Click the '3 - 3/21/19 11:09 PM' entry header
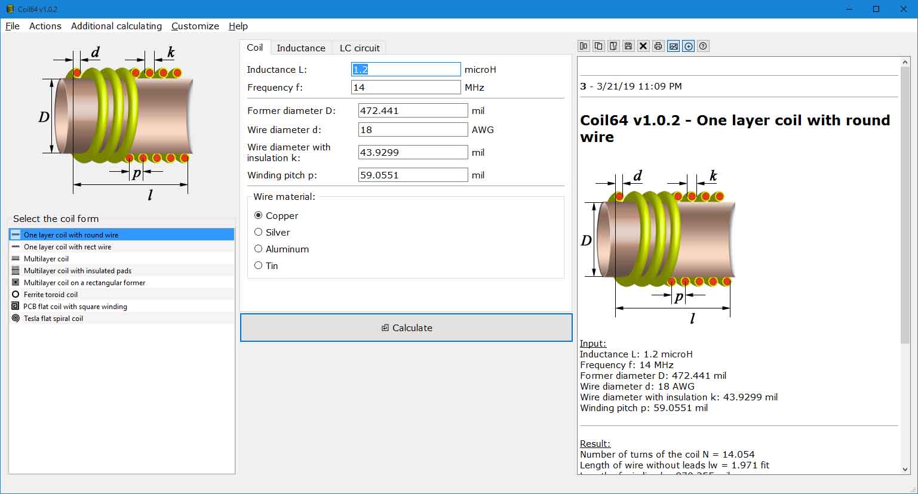This screenshot has height=494, width=918. (631, 86)
